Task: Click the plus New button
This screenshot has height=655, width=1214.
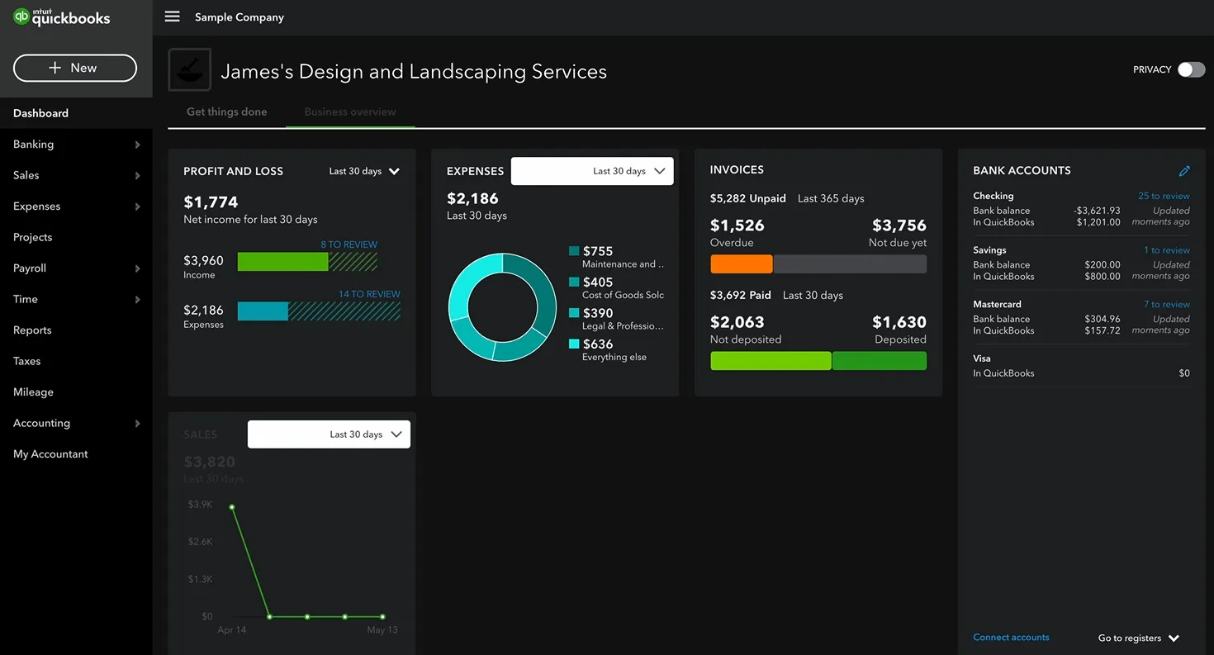Action: point(75,68)
